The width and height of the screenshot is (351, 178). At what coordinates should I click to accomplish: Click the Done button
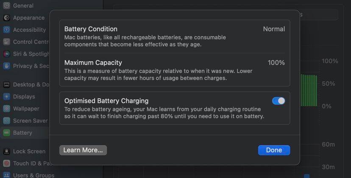274,150
